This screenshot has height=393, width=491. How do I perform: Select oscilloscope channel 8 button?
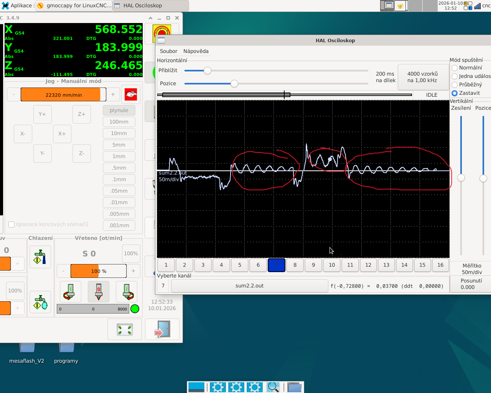(x=295, y=265)
